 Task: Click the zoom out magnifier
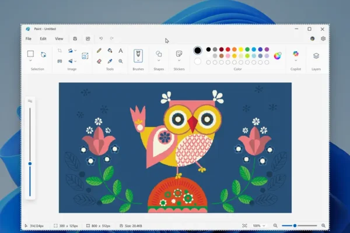click(x=275, y=225)
